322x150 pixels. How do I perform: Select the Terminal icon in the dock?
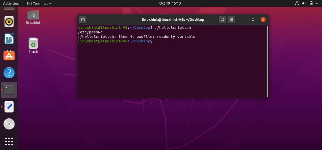tap(9, 90)
